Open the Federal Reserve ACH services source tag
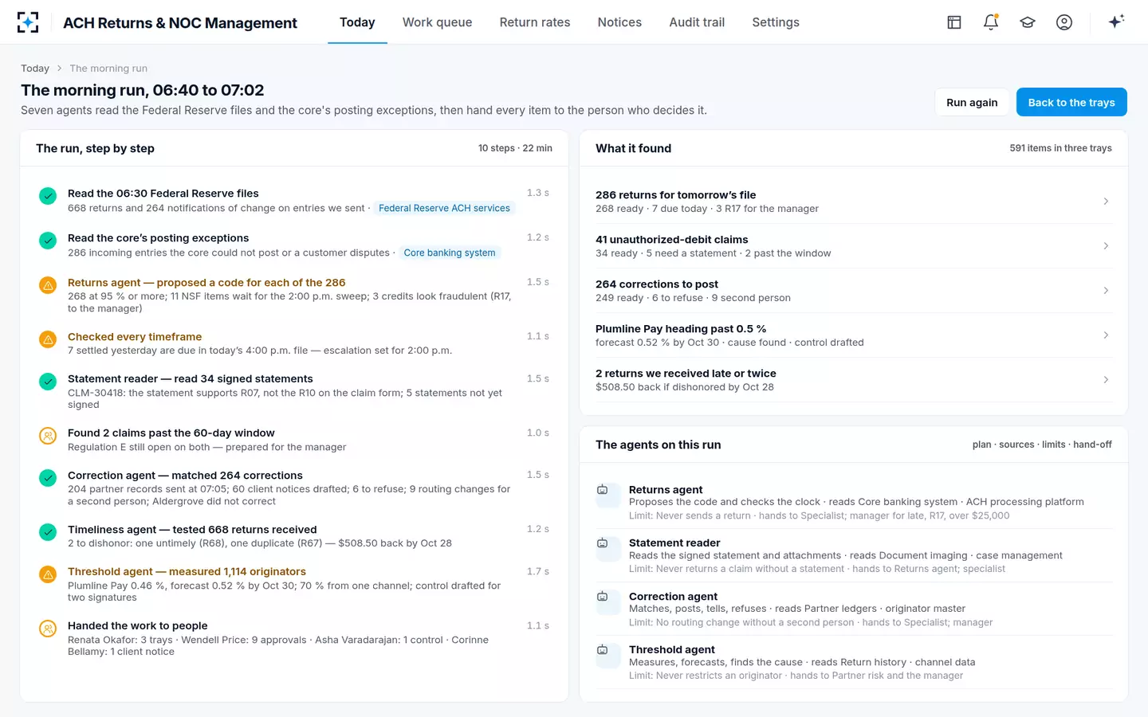 tap(444, 208)
